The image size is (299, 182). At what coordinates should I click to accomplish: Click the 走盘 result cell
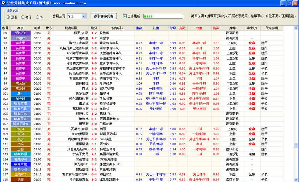click(x=252, y=154)
